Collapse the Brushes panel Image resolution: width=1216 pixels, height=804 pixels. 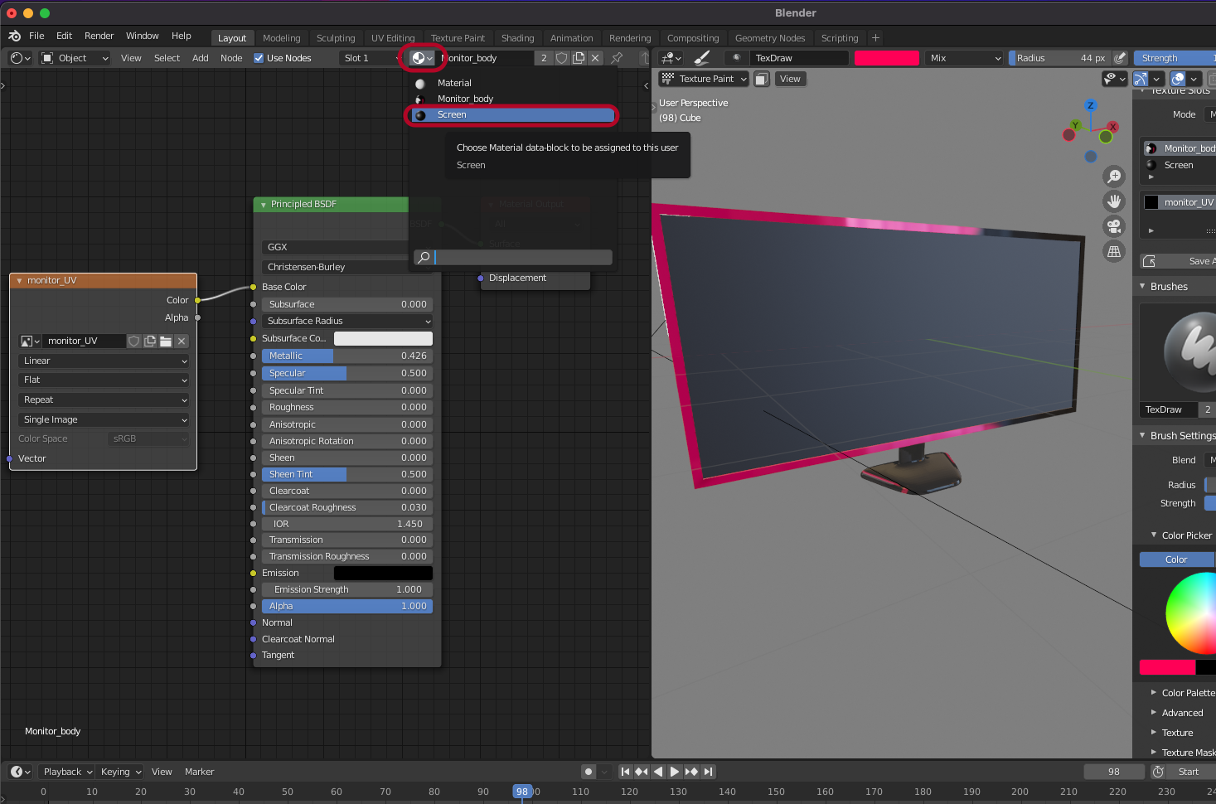(x=1142, y=286)
